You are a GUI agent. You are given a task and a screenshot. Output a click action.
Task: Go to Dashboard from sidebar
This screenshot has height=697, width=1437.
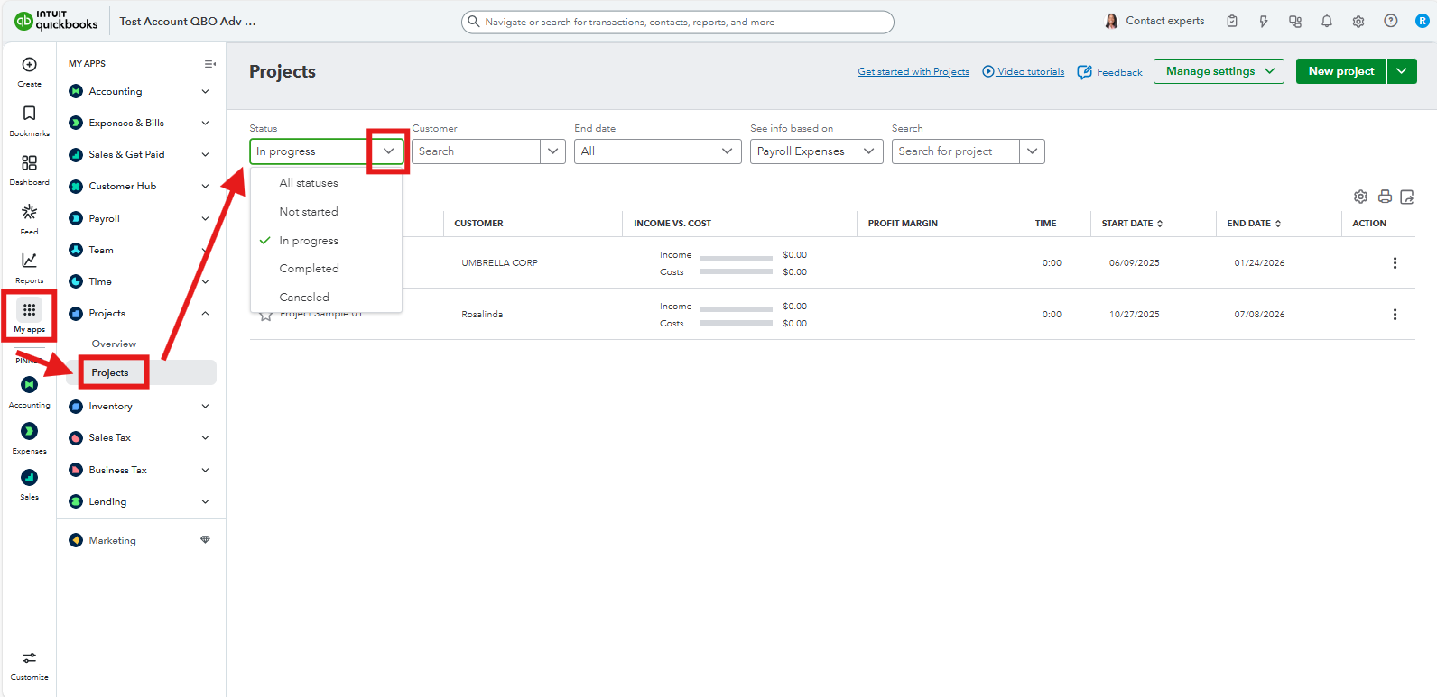pyautogui.click(x=29, y=163)
